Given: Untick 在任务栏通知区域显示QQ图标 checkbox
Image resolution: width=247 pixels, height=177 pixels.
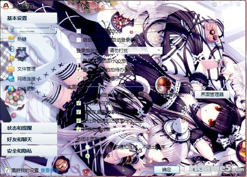Looking at the screenshot, I should [79, 121].
